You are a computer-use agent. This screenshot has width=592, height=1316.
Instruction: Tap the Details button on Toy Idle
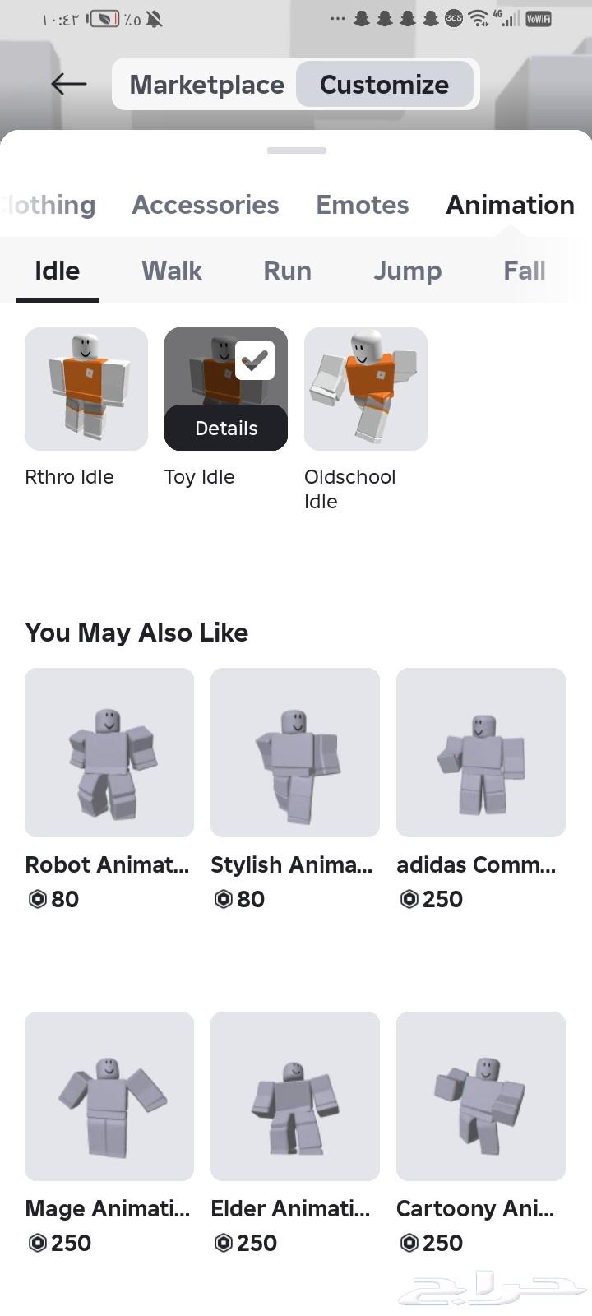coord(225,428)
